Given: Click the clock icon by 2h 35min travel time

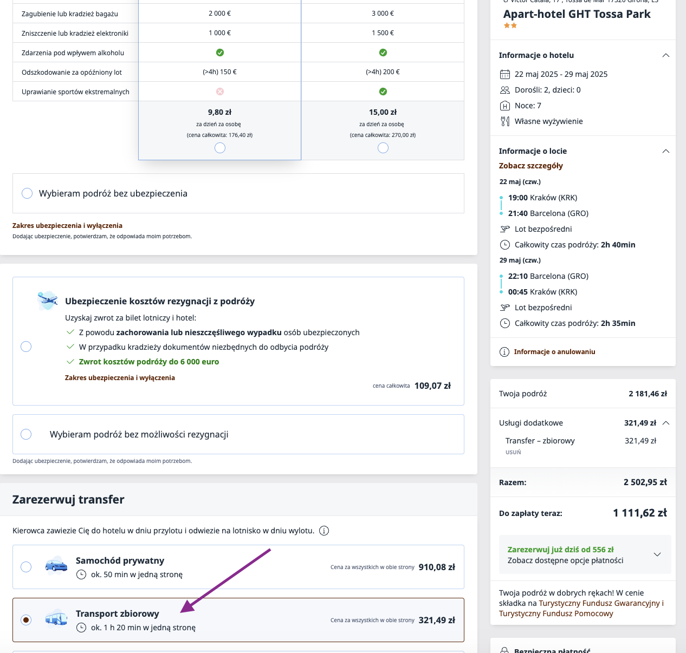Looking at the screenshot, I should pyautogui.click(x=505, y=323).
